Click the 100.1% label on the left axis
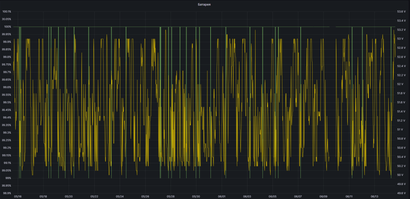 click(x=7, y=11)
